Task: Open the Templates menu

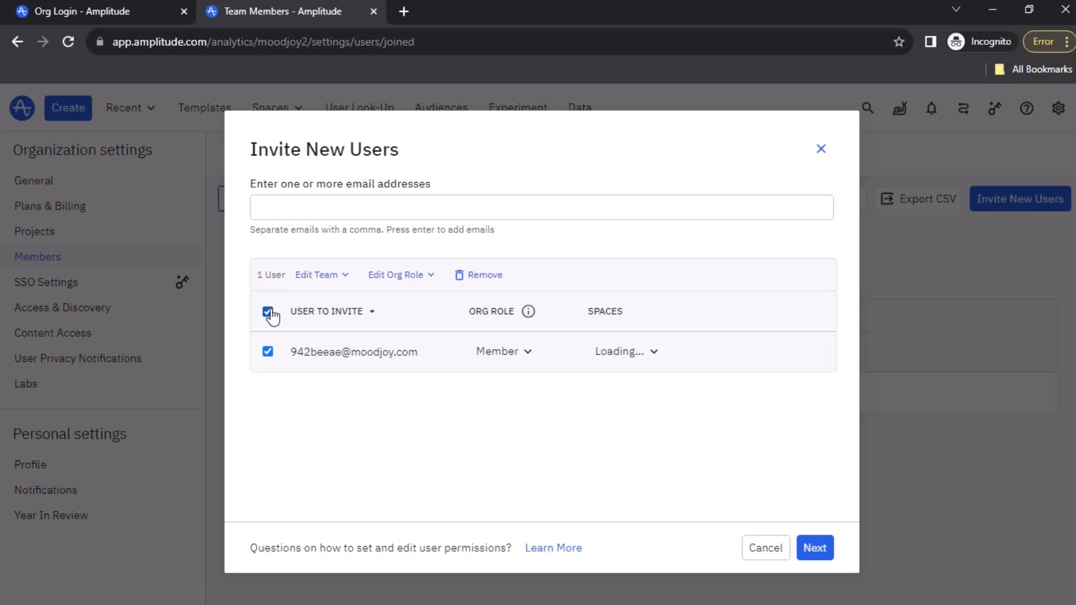Action: click(205, 107)
